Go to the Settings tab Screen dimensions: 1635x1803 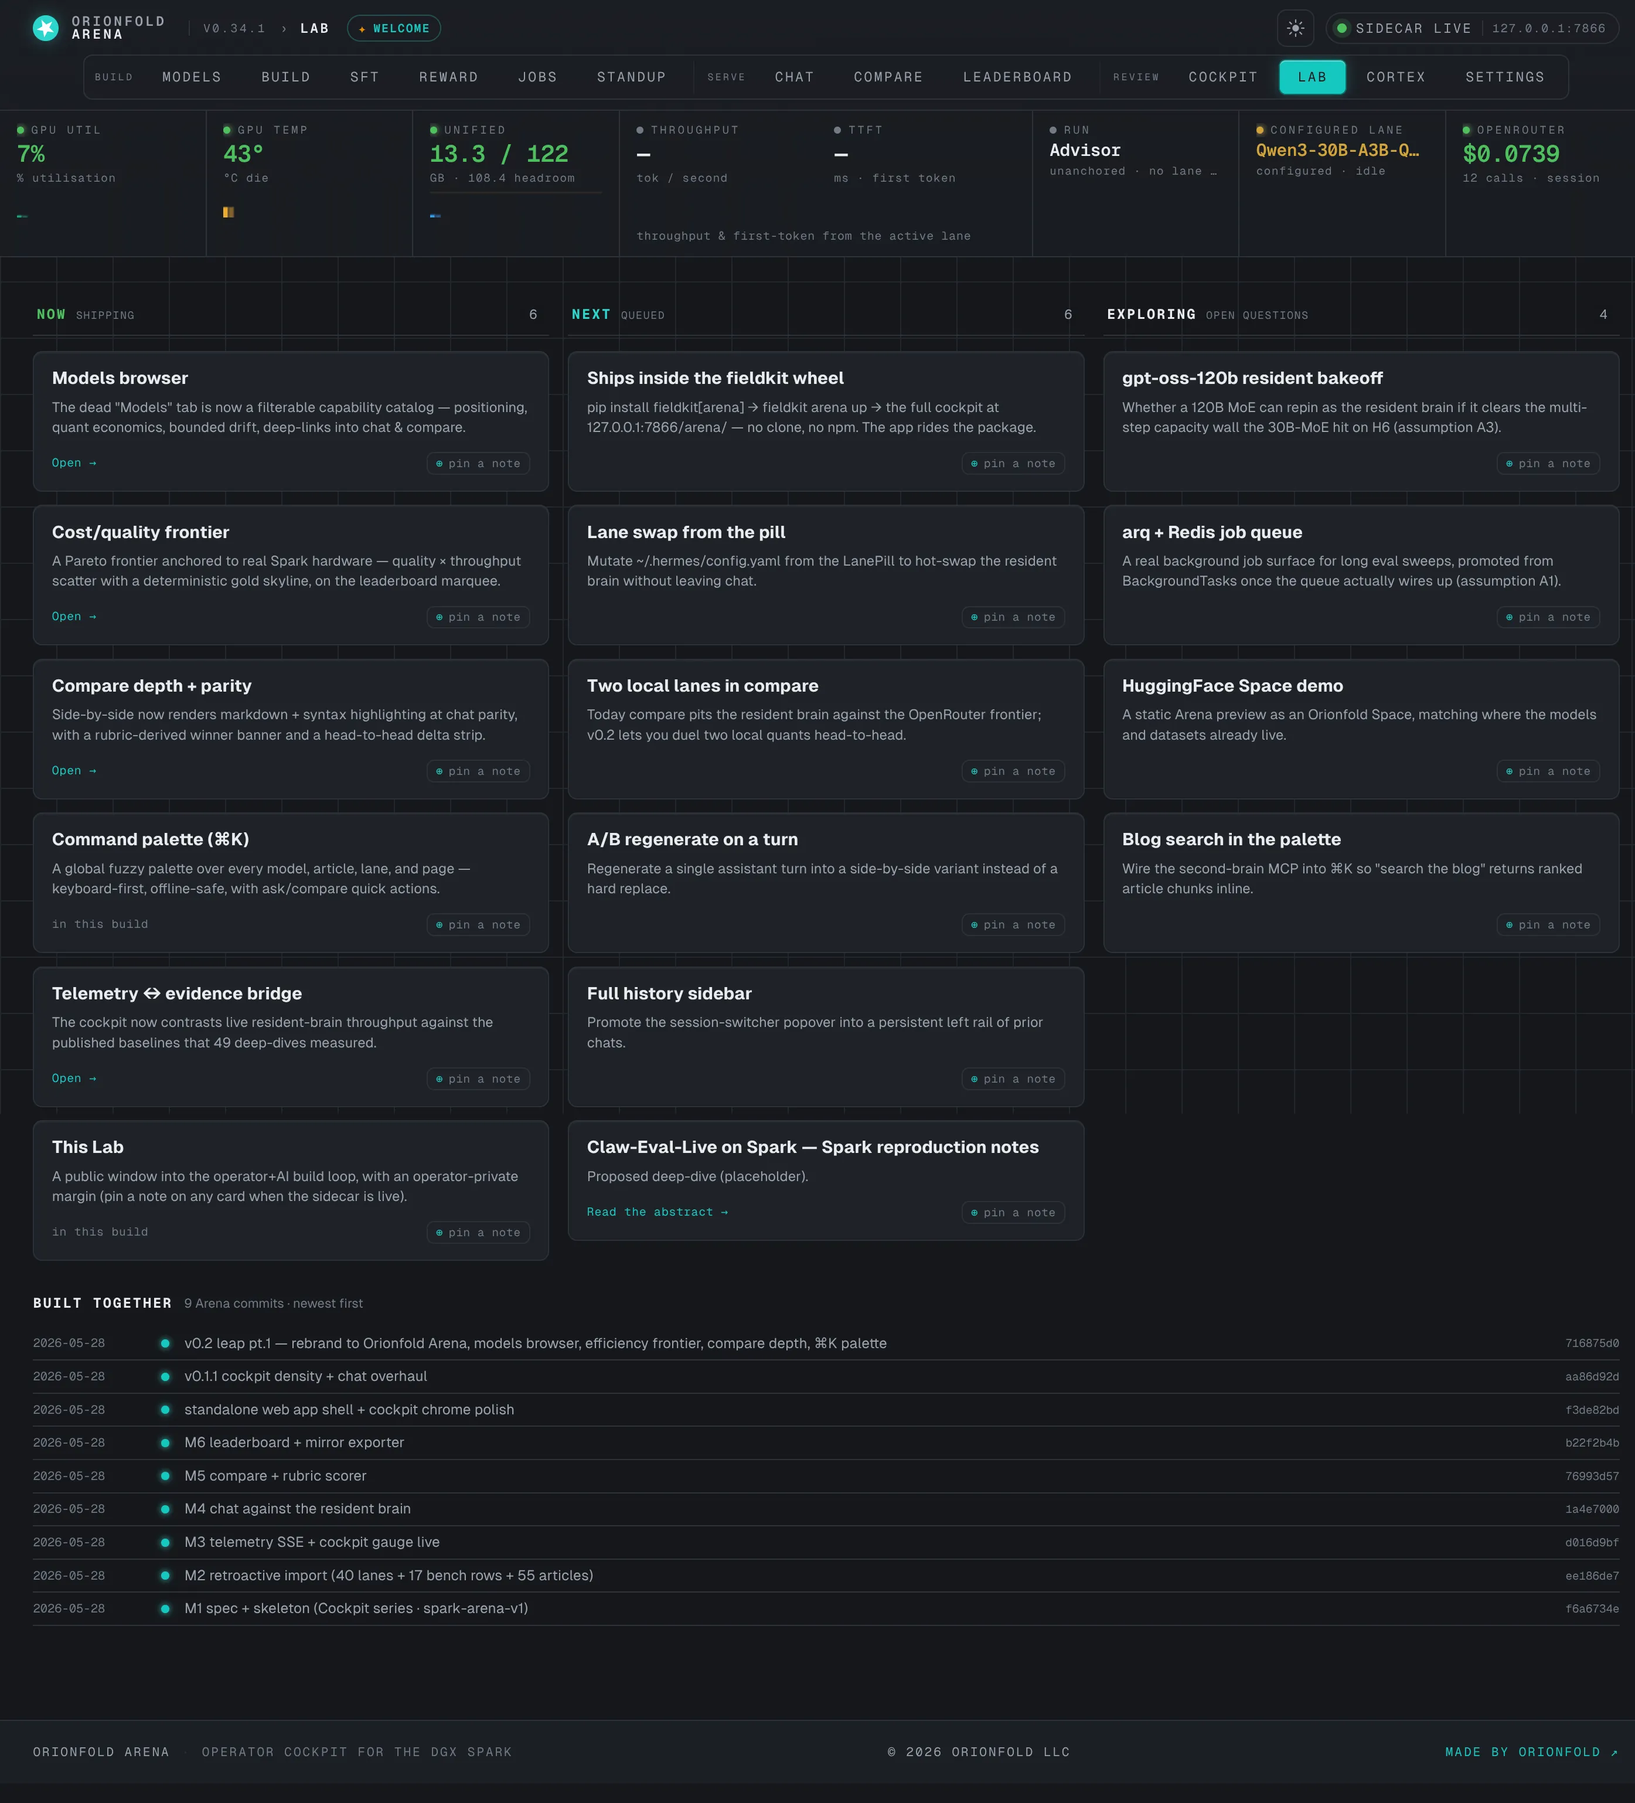pyautogui.click(x=1504, y=77)
